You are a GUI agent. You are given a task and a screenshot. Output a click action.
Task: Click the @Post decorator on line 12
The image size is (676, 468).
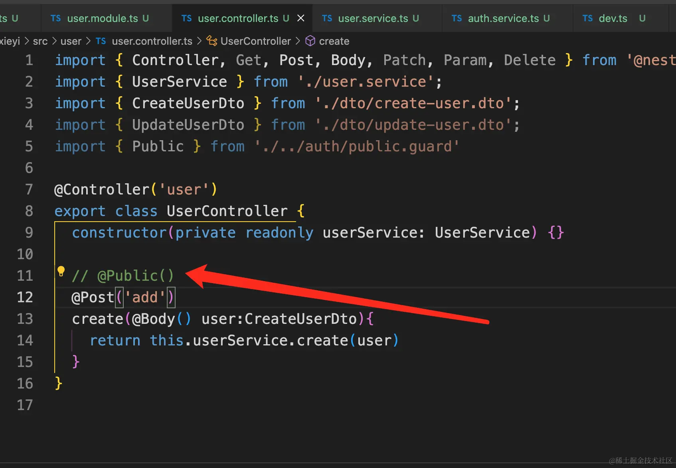93,297
